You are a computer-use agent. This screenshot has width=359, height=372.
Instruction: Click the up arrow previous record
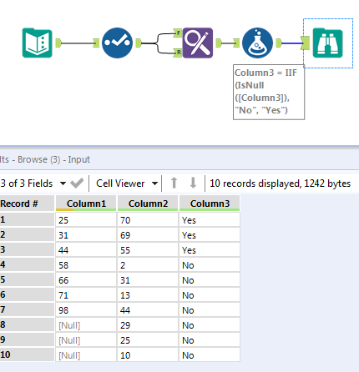[x=174, y=183]
